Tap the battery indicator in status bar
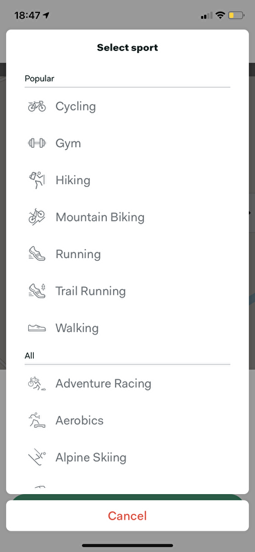This screenshot has height=552, width=255. click(236, 15)
